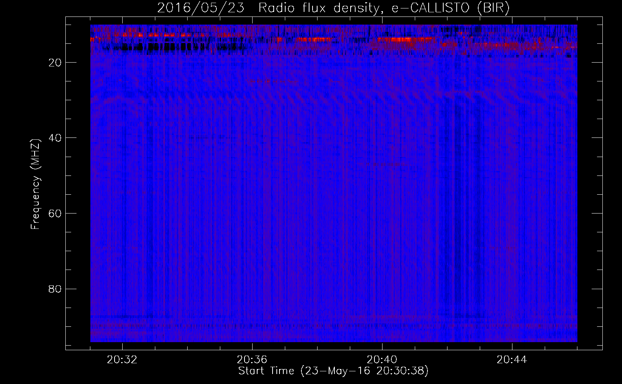
Task: Click the 'Frequency (MHZ)' y-axis label
Action: [x=35, y=184]
